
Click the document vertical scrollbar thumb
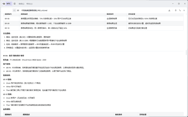[186, 52]
